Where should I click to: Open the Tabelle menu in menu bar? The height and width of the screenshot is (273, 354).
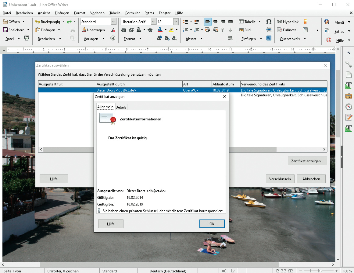click(115, 13)
